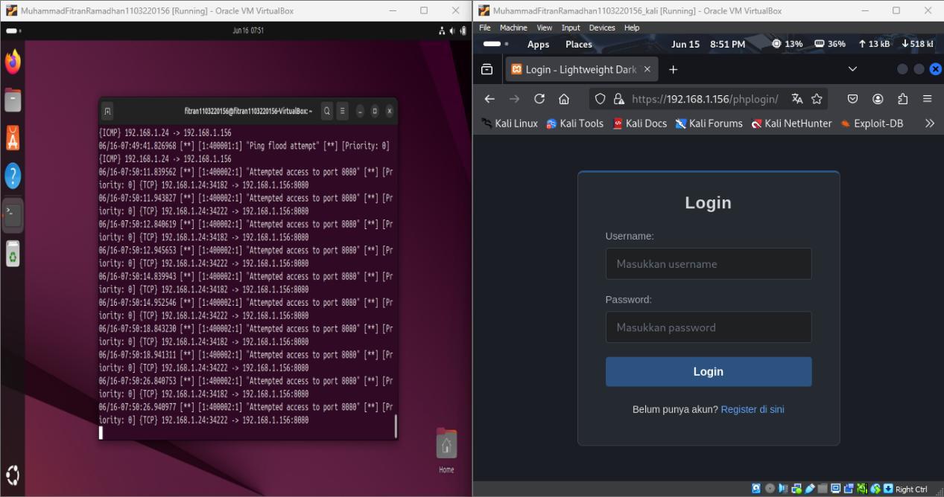This screenshot has height=497, width=944.
Task: Open Firefox account profile icon
Action: [878, 99]
